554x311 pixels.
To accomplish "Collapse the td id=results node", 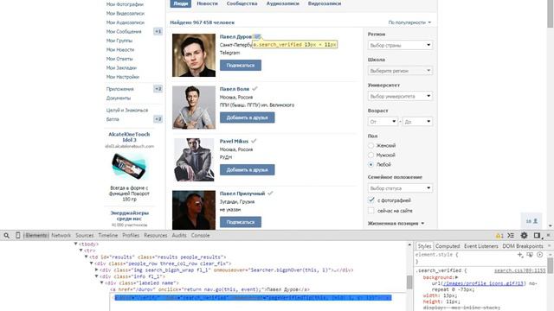I will point(86,257).
